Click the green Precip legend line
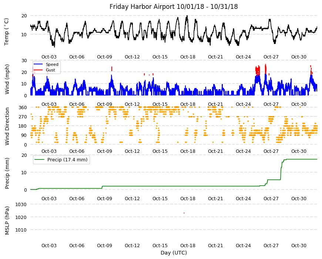 39,160
